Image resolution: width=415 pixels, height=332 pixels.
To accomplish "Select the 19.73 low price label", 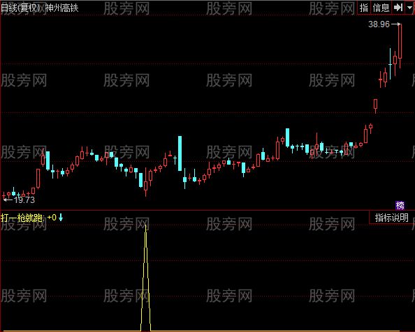I will coord(24,200).
